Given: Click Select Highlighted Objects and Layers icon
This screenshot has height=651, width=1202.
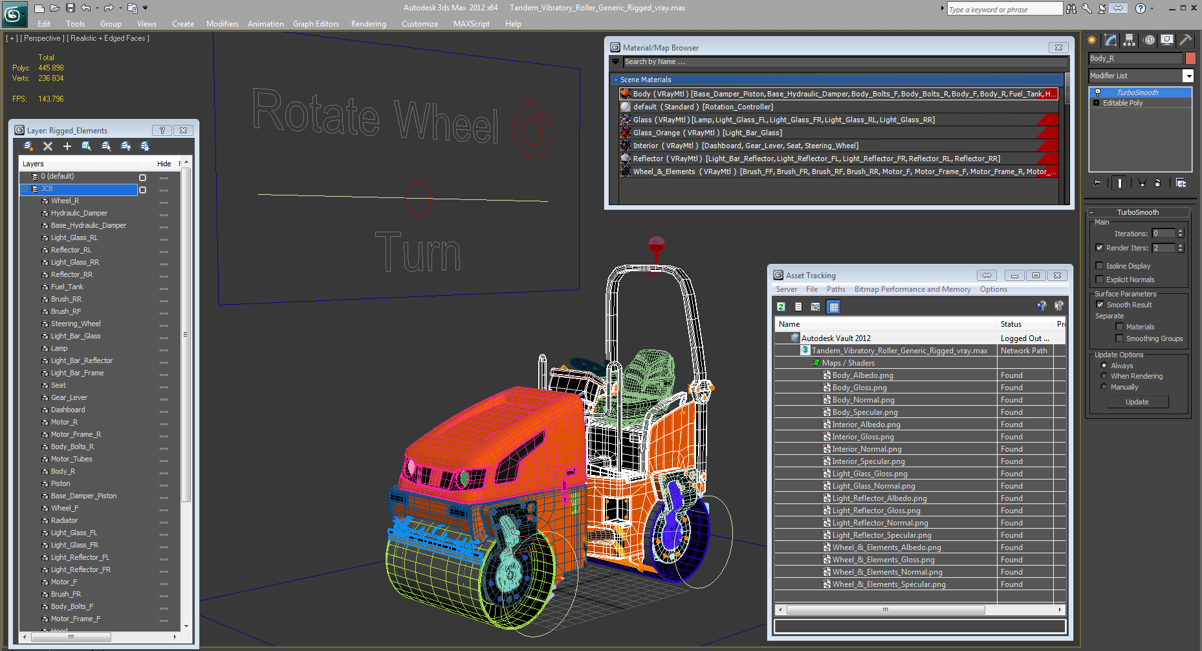Looking at the screenshot, I should (x=87, y=146).
